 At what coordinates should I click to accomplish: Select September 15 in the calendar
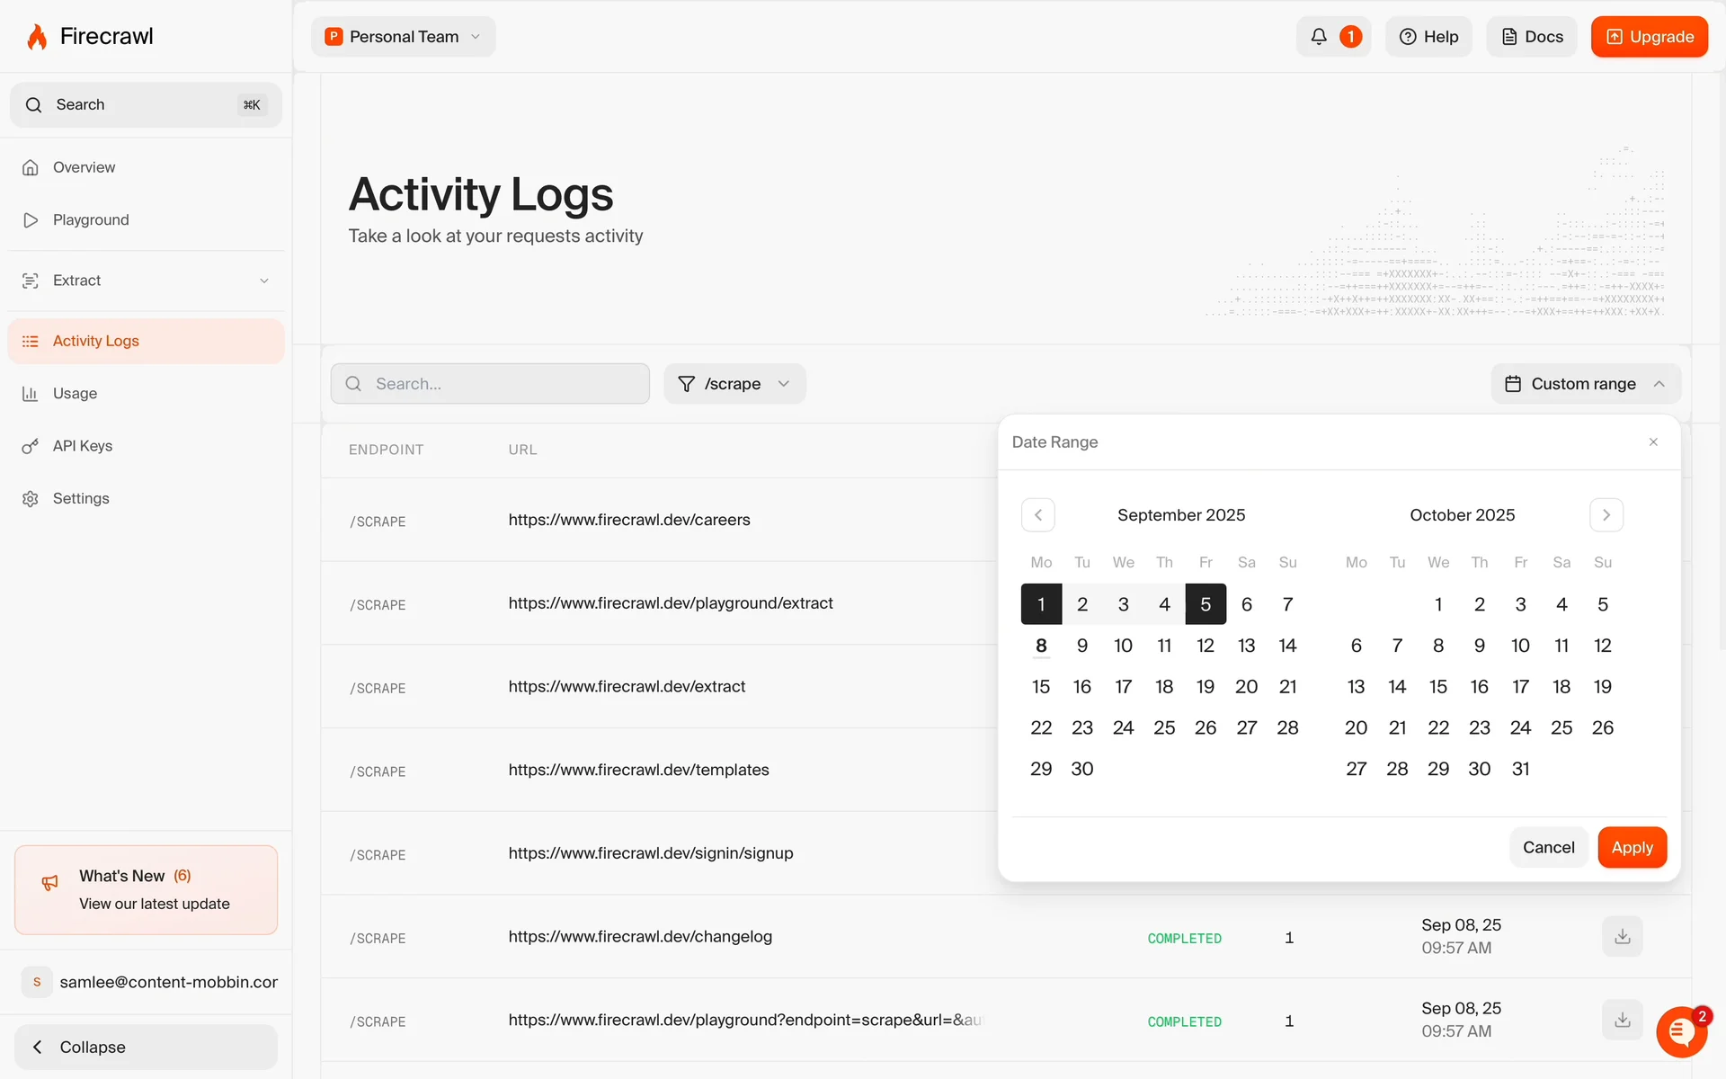(x=1041, y=687)
